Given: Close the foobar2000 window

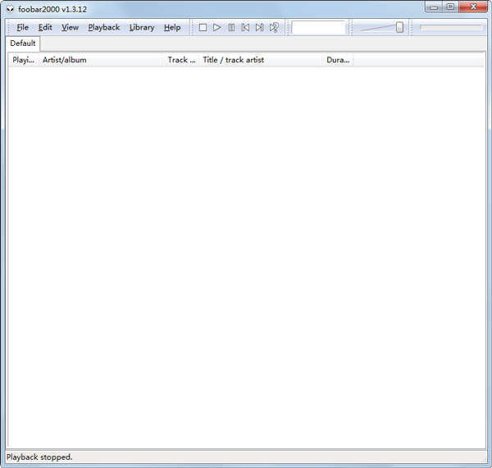Looking at the screenshot, I should click(473, 7).
